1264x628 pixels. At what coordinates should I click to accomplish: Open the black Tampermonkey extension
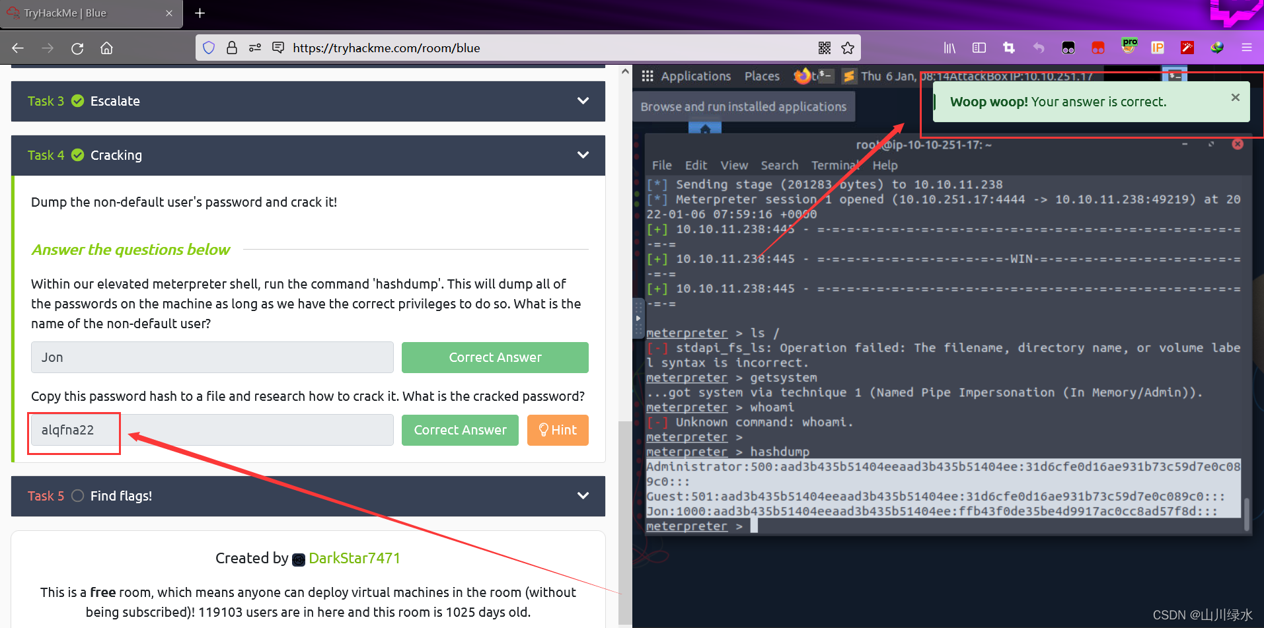(1068, 48)
